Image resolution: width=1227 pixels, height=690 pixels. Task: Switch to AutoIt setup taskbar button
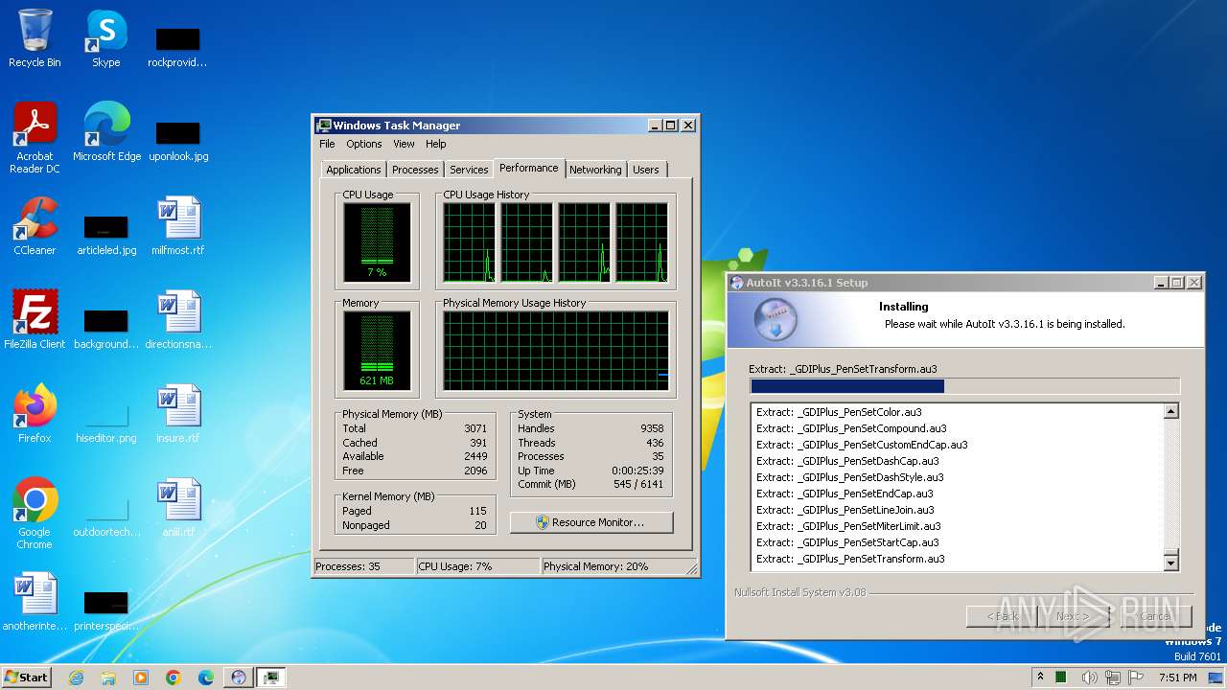pyautogui.click(x=239, y=678)
